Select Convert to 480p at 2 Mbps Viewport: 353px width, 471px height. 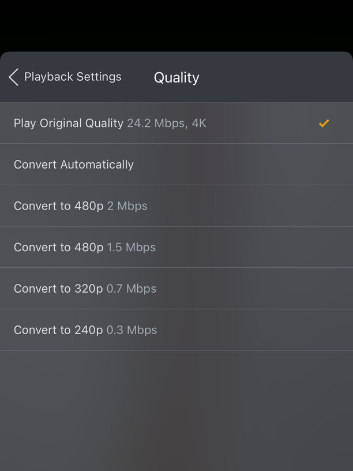[x=81, y=206]
